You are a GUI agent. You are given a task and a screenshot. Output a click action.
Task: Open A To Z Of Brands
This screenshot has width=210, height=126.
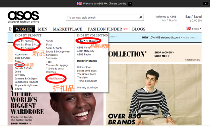click(88, 41)
